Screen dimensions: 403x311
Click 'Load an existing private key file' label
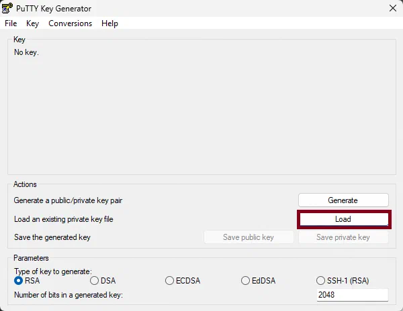click(x=64, y=219)
